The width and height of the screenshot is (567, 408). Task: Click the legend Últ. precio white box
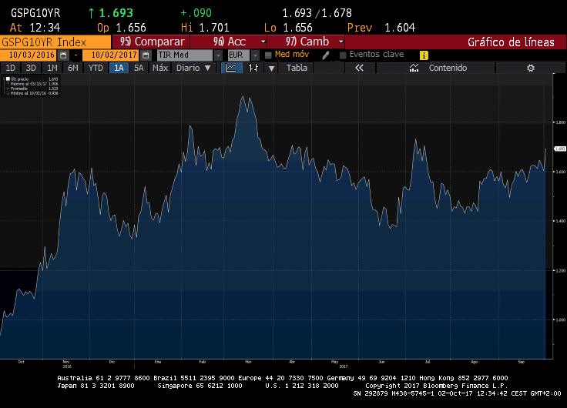[8, 79]
